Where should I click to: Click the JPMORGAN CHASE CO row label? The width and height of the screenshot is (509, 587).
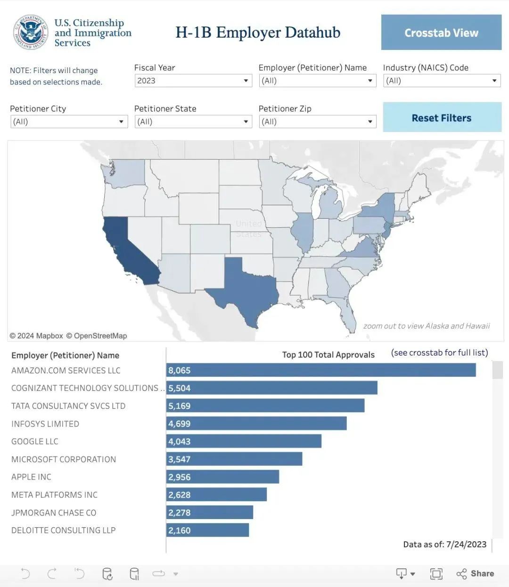click(x=54, y=513)
